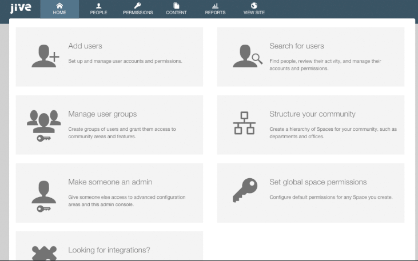Image resolution: width=418 pixels, height=261 pixels.
Task: Click the View Site tab
Action: point(254,9)
